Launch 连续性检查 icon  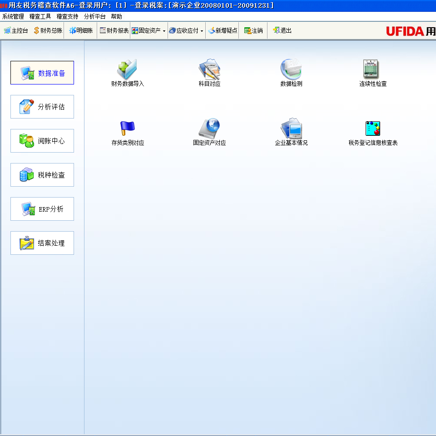[x=371, y=69]
